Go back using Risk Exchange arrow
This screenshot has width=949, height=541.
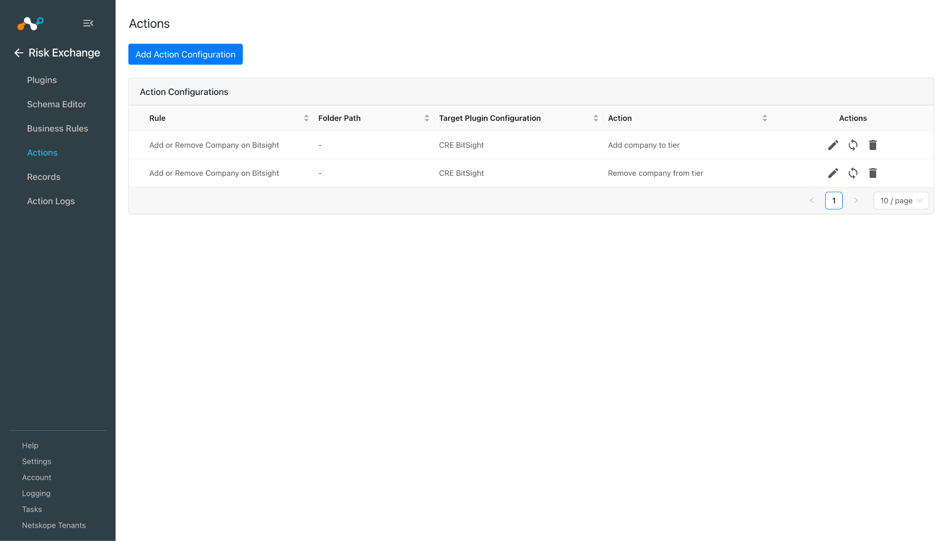point(19,53)
